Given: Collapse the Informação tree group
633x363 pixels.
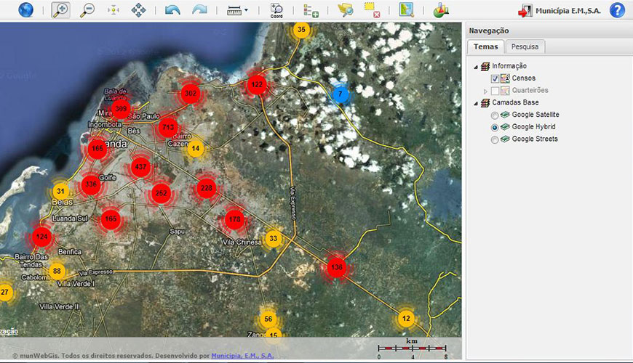Looking at the screenshot, I should [476, 67].
